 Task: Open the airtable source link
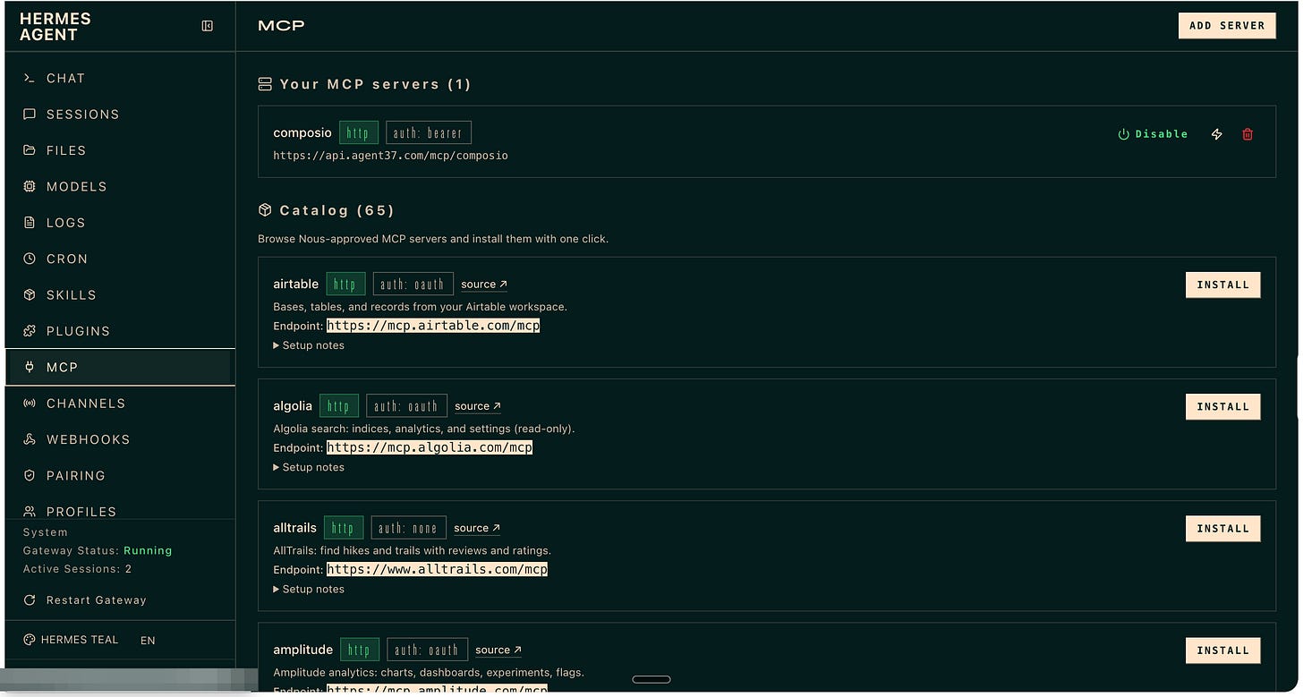point(484,285)
